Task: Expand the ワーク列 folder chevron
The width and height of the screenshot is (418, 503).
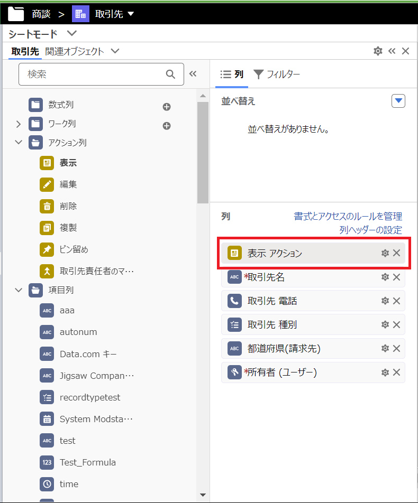Action: pos(19,124)
